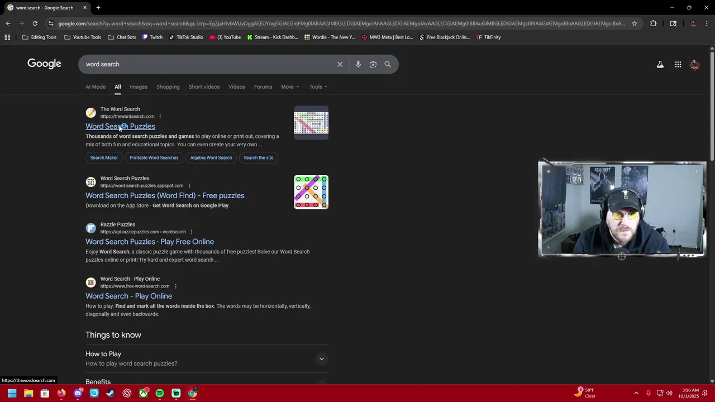The width and height of the screenshot is (715, 402).
Task: Open Windows Start menu
Action: pyautogui.click(x=12, y=393)
